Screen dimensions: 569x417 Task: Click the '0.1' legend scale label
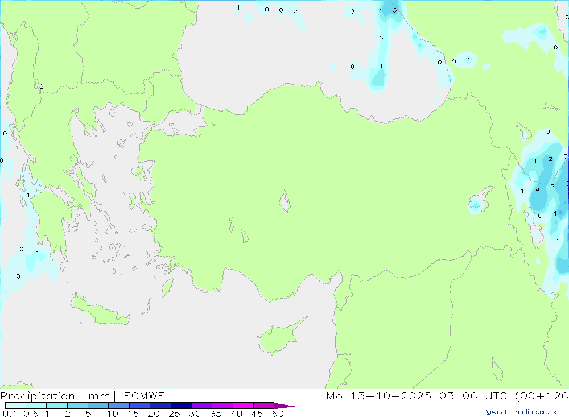tap(10, 414)
